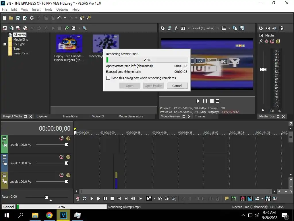Screen dimensions: 294x221
Task: Open Video Preview properties gear icon
Action: [x=163, y=28]
